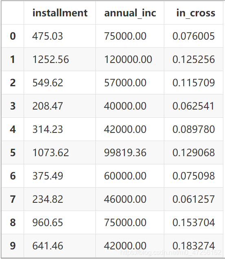225x260 pixels.
Task: Select row index 8
Action: pyautogui.click(x=13, y=222)
